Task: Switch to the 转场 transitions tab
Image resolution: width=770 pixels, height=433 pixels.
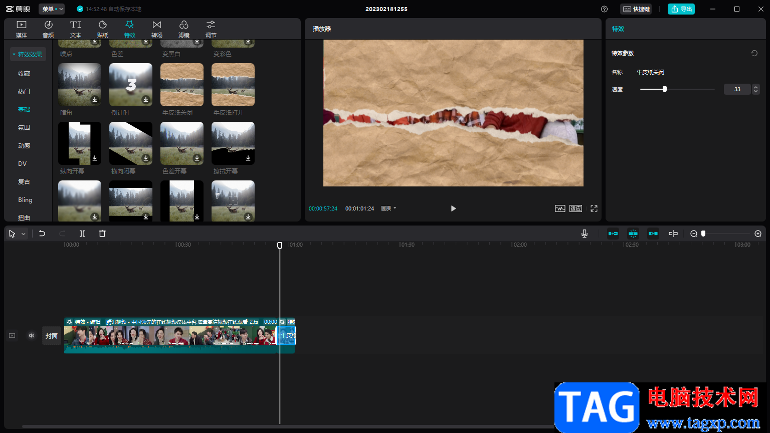Action: coord(157,29)
